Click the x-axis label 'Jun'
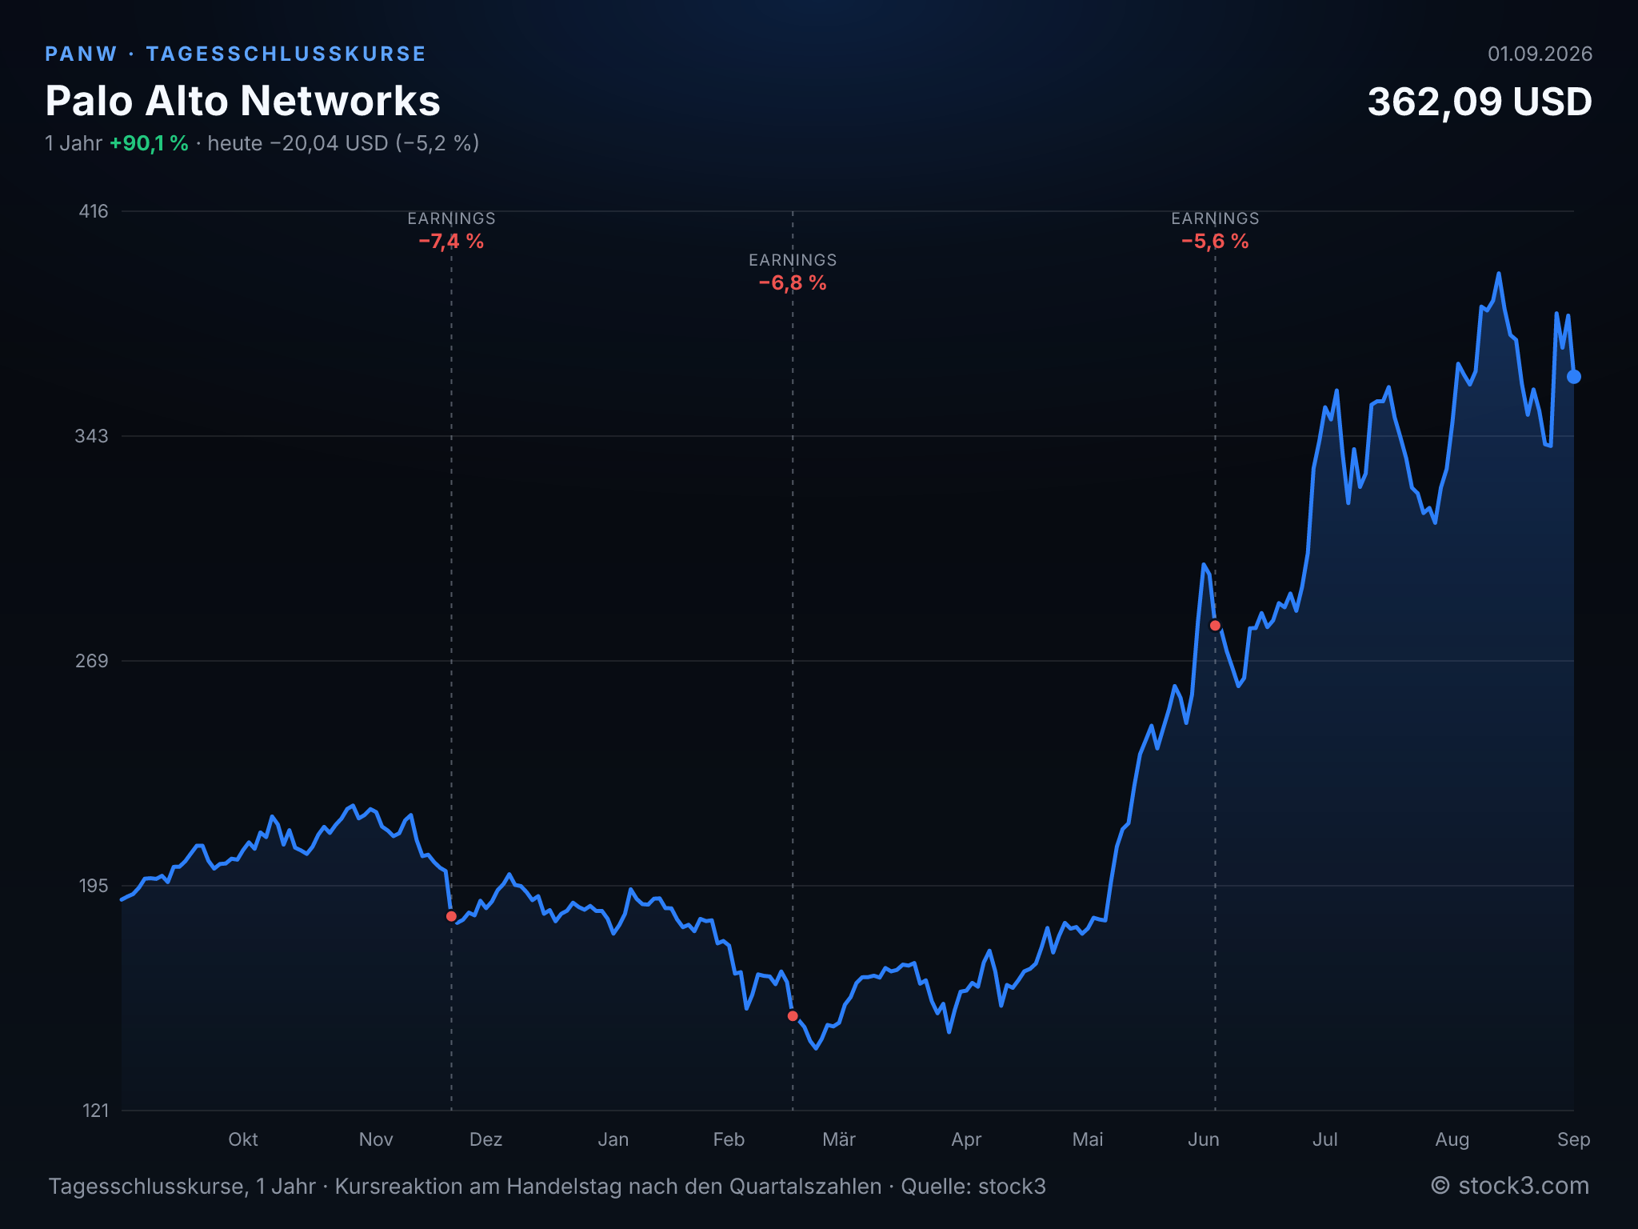This screenshot has width=1638, height=1229. 1204,1139
